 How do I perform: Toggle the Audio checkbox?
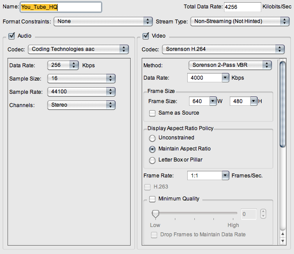[12, 36]
